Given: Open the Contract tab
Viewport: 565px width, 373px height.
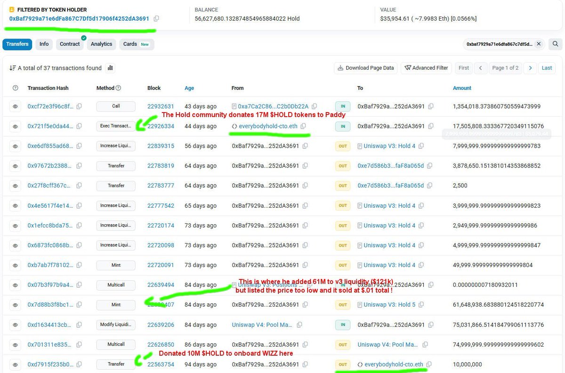Looking at the screenshot, I should 70,44.
